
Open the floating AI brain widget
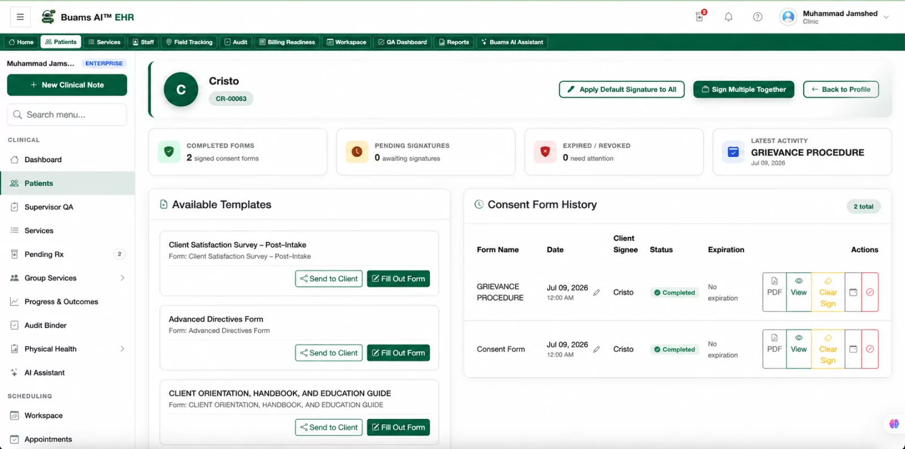click(894, 424)
